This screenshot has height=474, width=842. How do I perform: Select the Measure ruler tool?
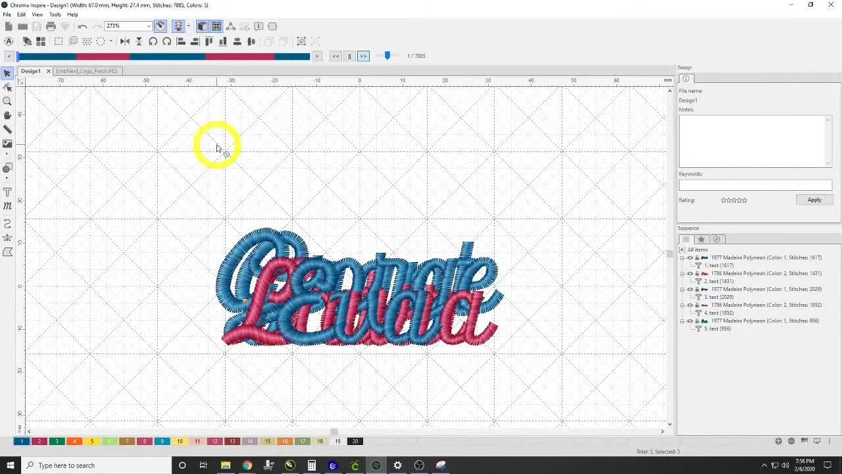point(7,129)
